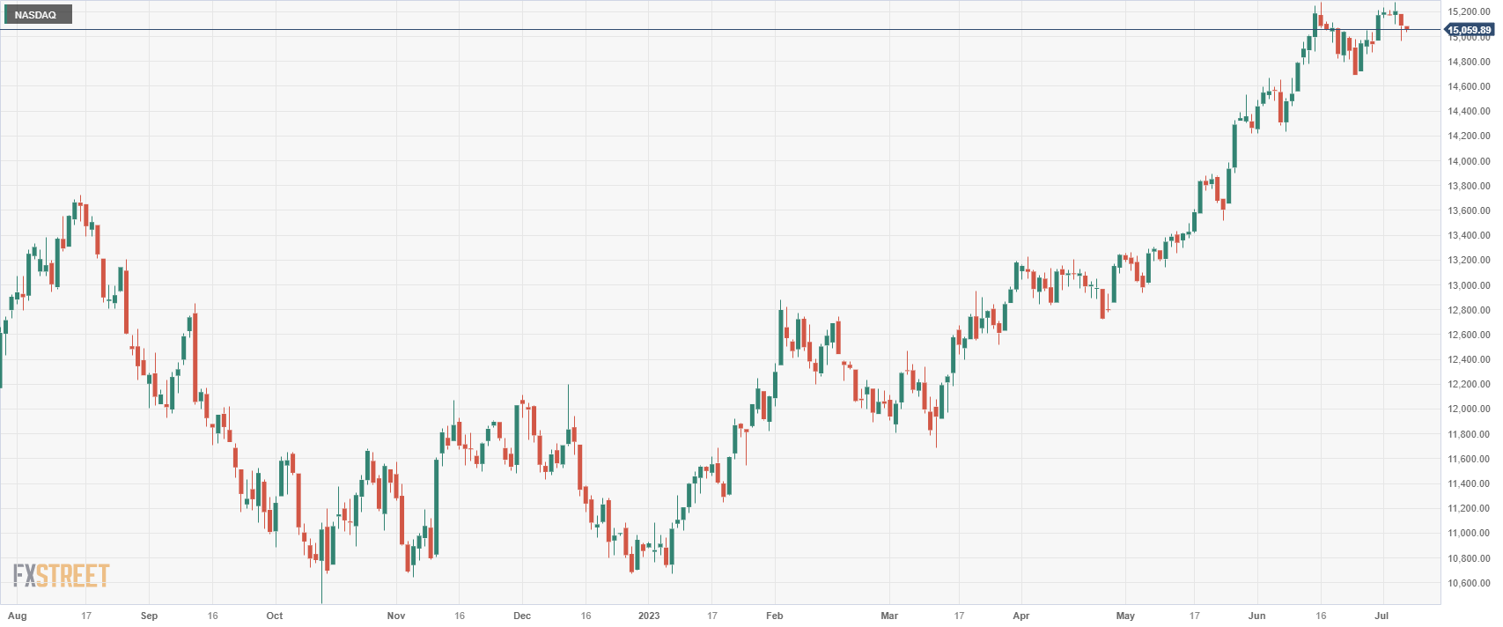
Task: Click the 14,000.00 price axis label
Action: coord(1469,161)
